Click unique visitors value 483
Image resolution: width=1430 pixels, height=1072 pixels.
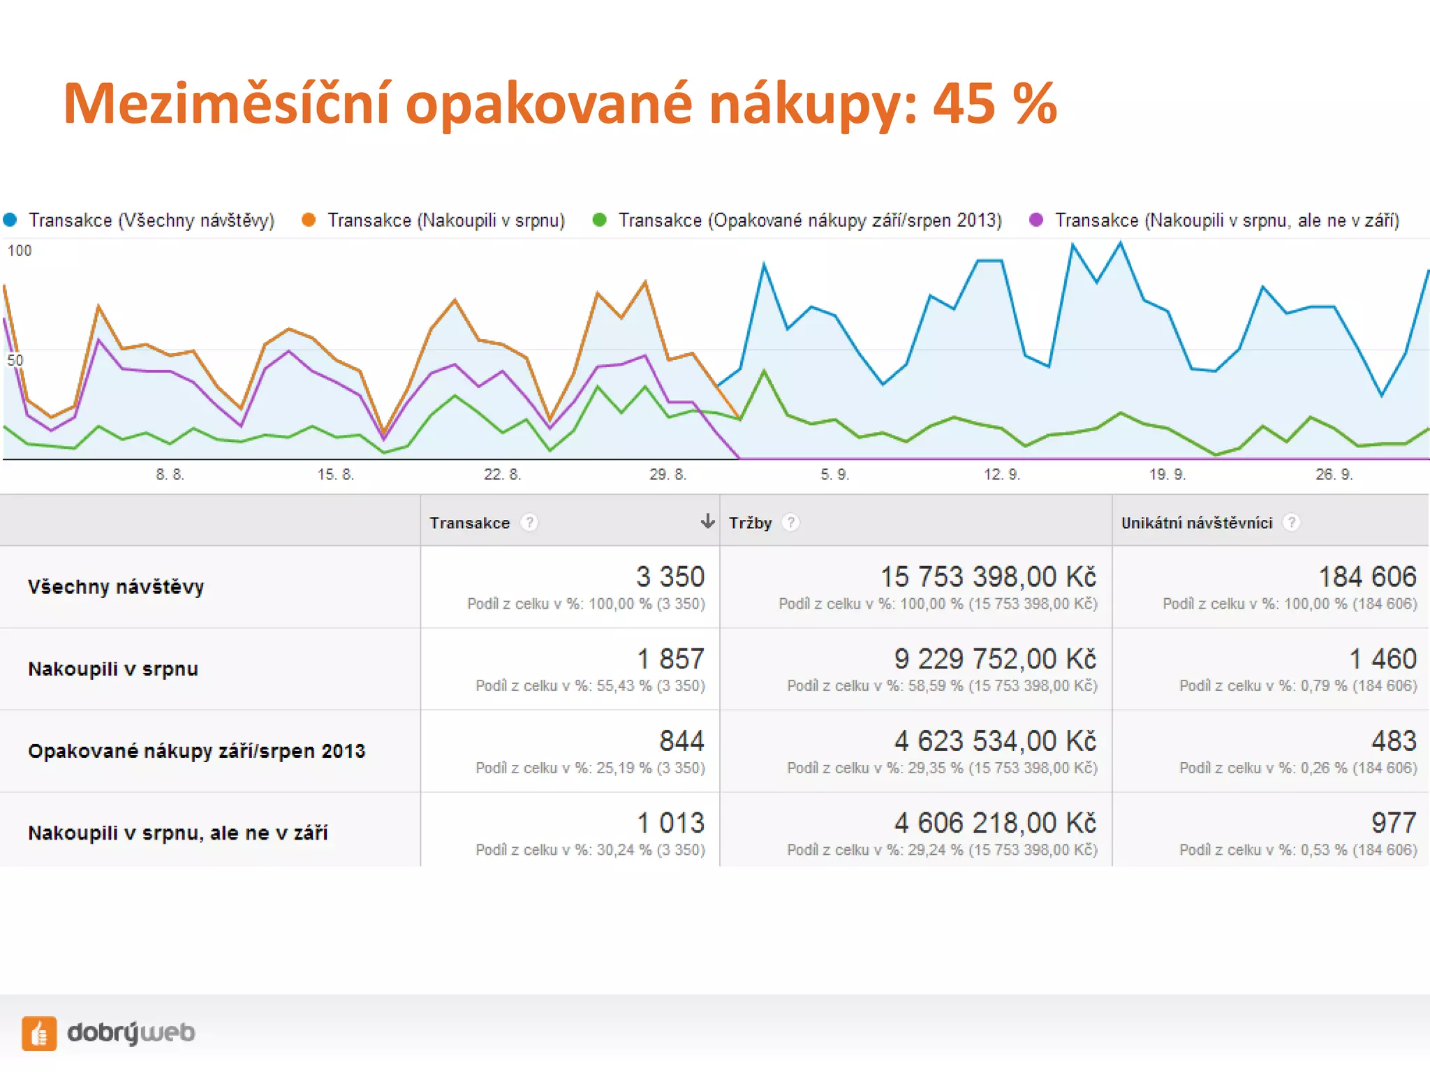click(1394, 741)
